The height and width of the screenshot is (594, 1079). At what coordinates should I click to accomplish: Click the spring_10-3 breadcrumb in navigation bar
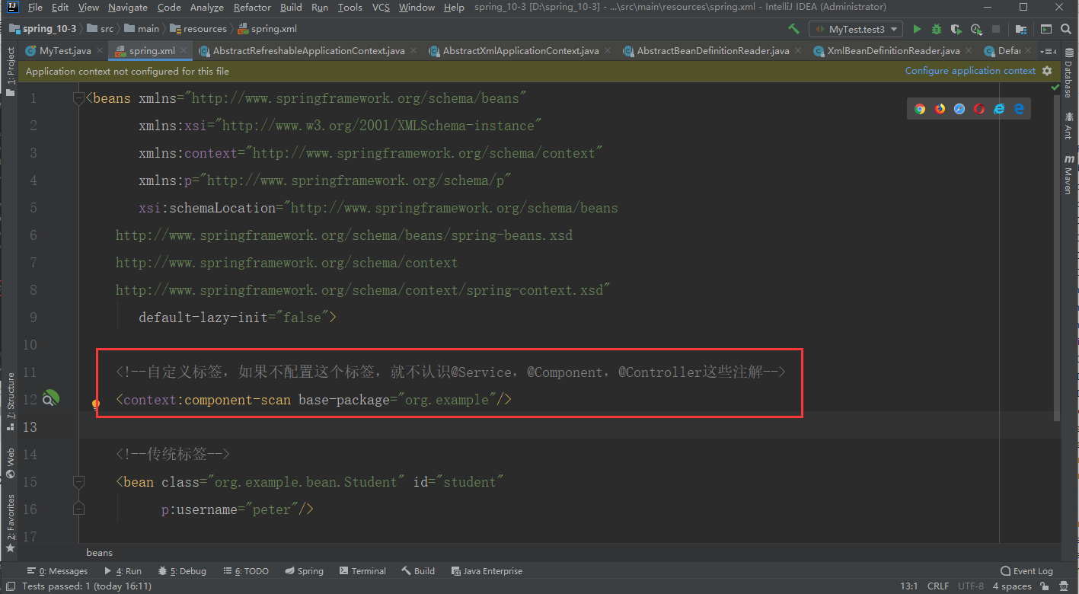pyautogui.click(x=43, y=29)
